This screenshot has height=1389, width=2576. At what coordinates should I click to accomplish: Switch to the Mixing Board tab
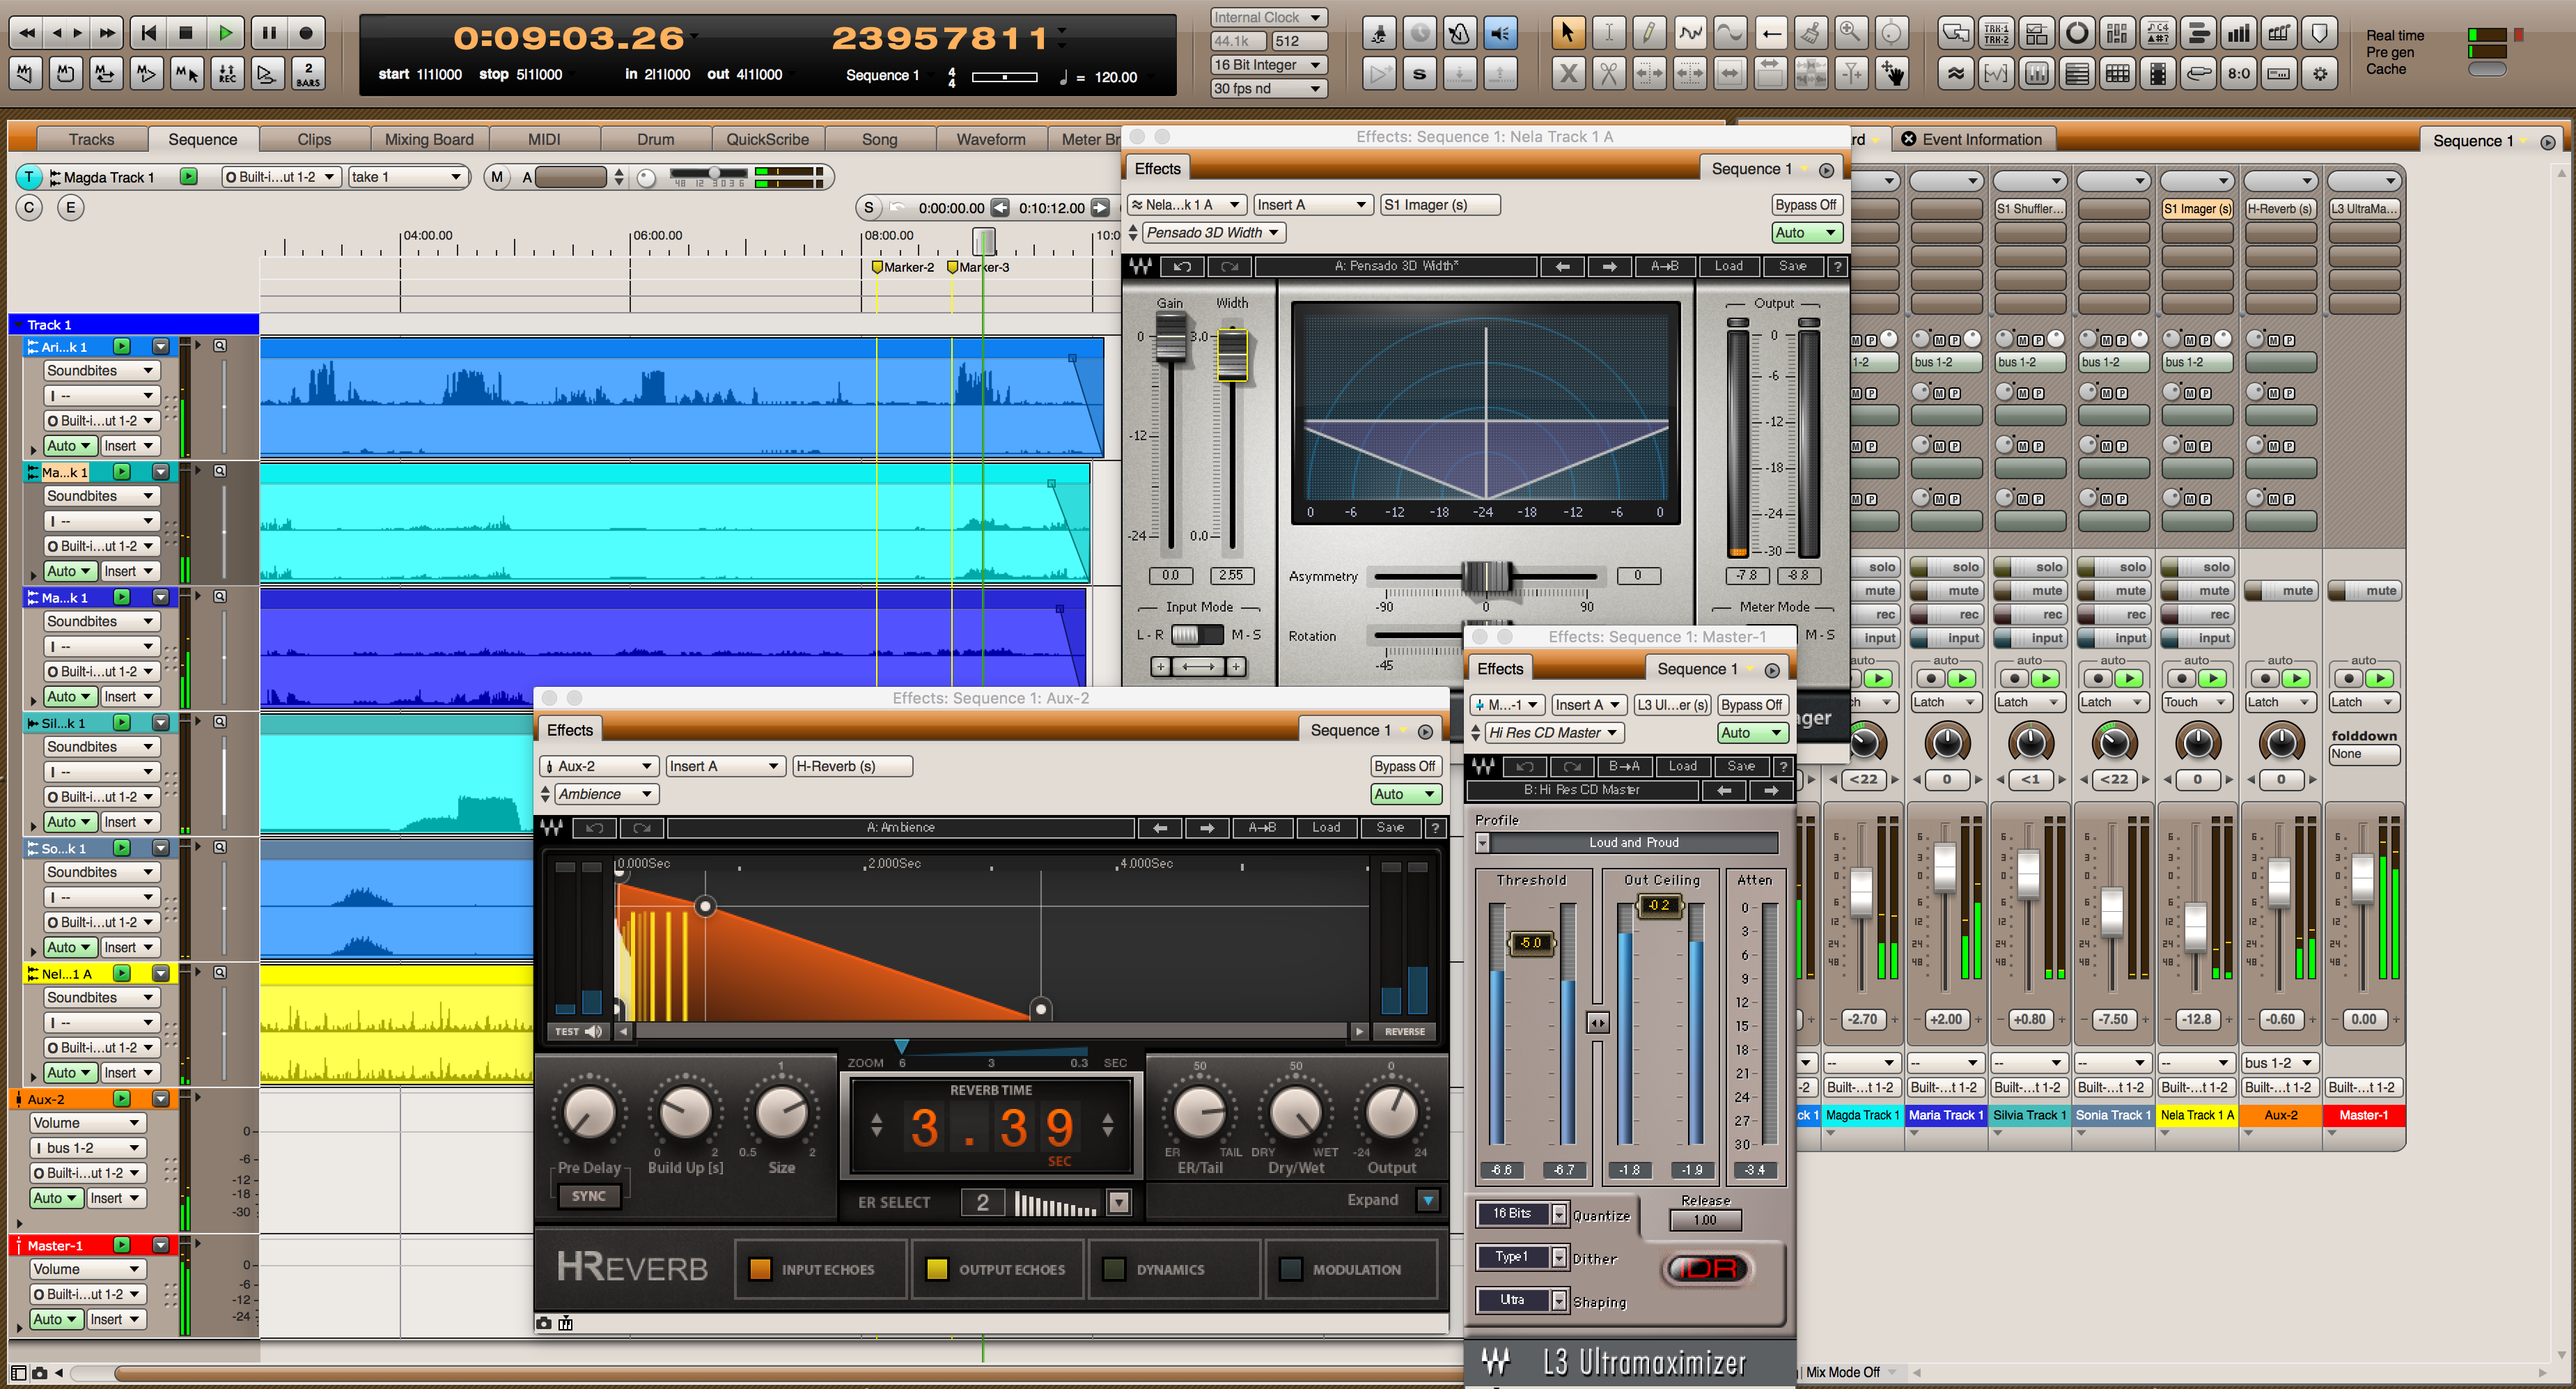[x=429, y=139]
